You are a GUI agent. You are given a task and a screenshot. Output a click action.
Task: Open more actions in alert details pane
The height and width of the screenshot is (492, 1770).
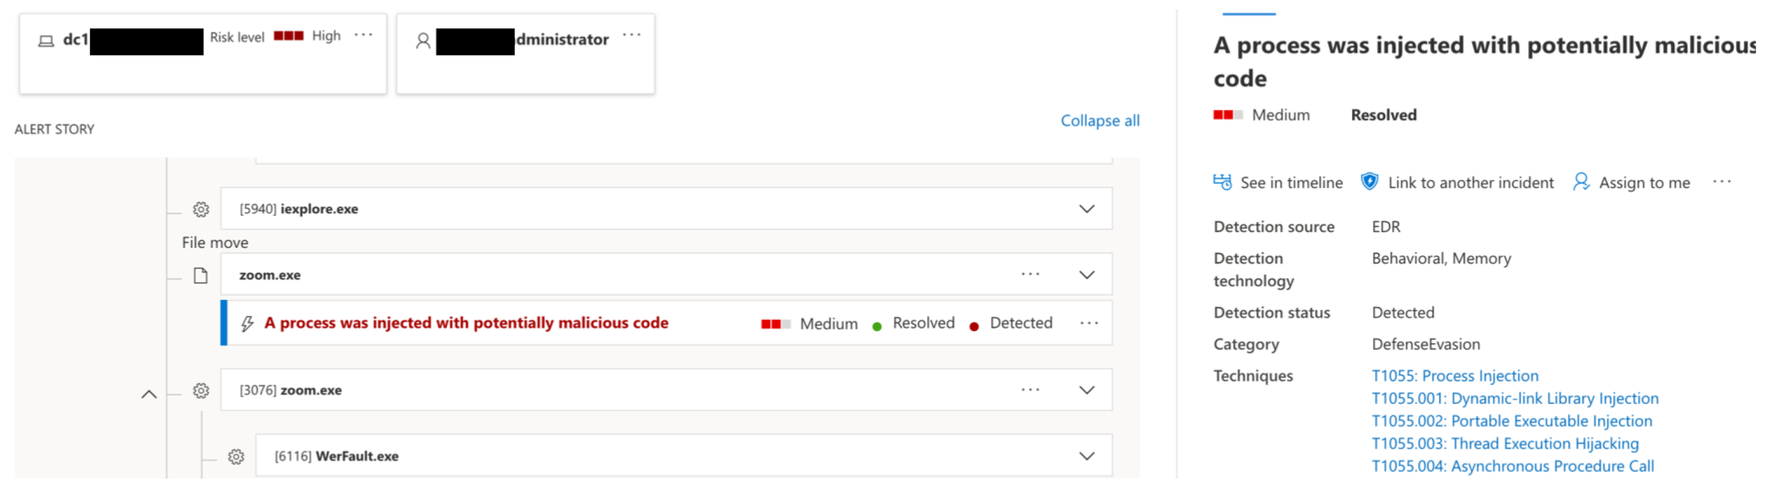pos(1722,182)
